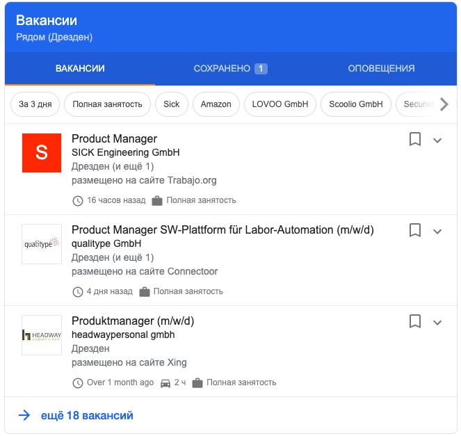Select the Вакансии tab

point(80,68)
